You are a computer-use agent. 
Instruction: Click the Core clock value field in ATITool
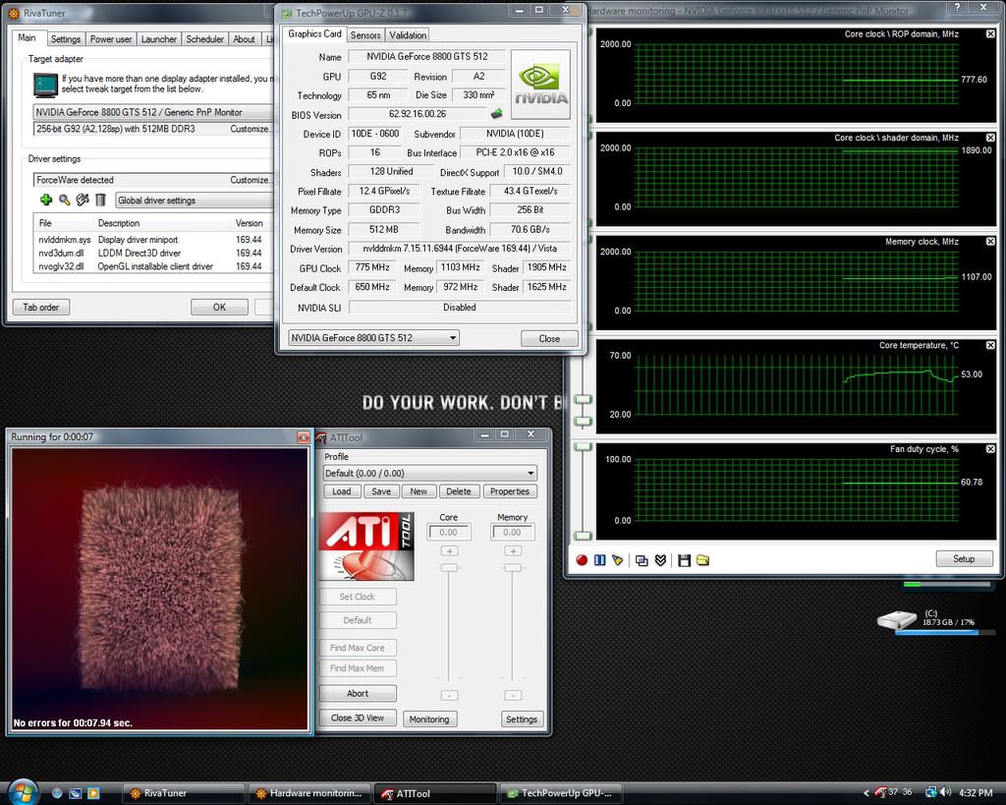(x=448, y=532)
